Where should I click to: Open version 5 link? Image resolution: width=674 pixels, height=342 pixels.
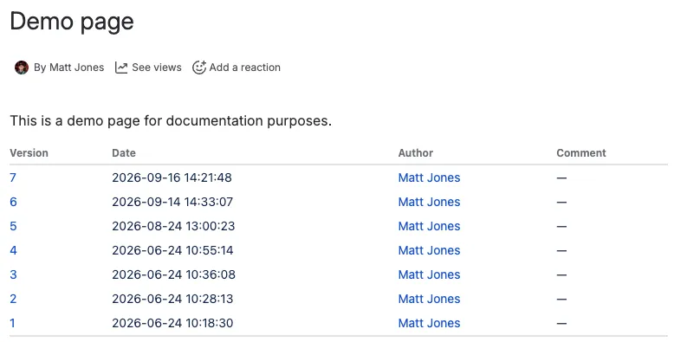pos(13,226)
